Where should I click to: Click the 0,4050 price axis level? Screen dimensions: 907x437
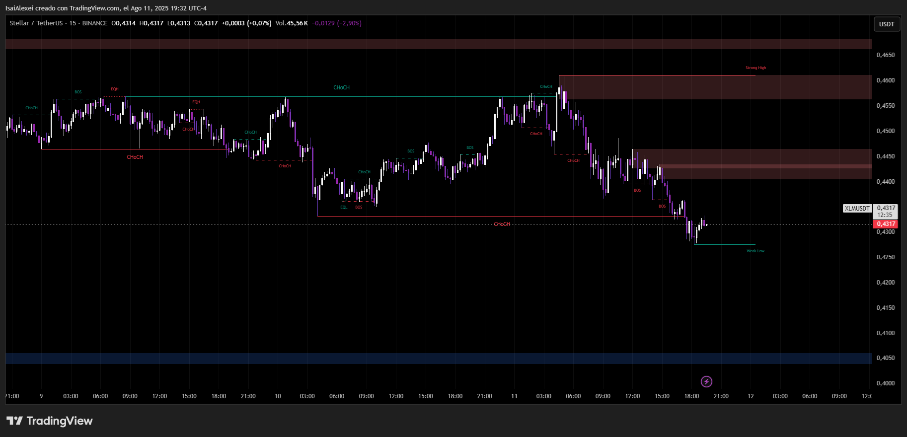click(886, 358)
